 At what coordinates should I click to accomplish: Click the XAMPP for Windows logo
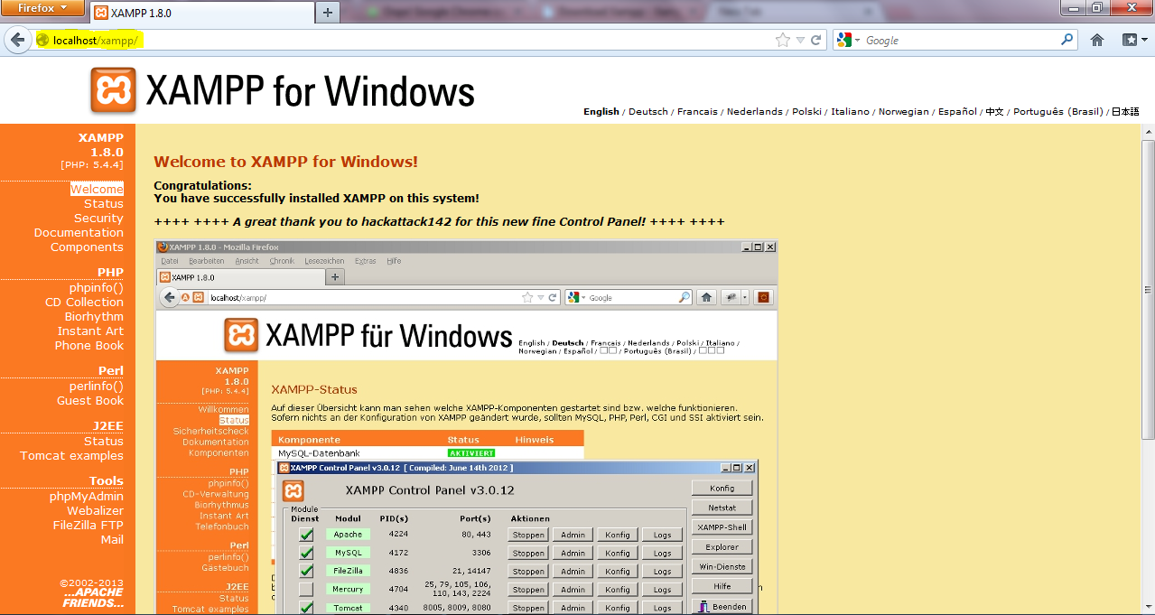pyautogui.click(x=283, y=90)
